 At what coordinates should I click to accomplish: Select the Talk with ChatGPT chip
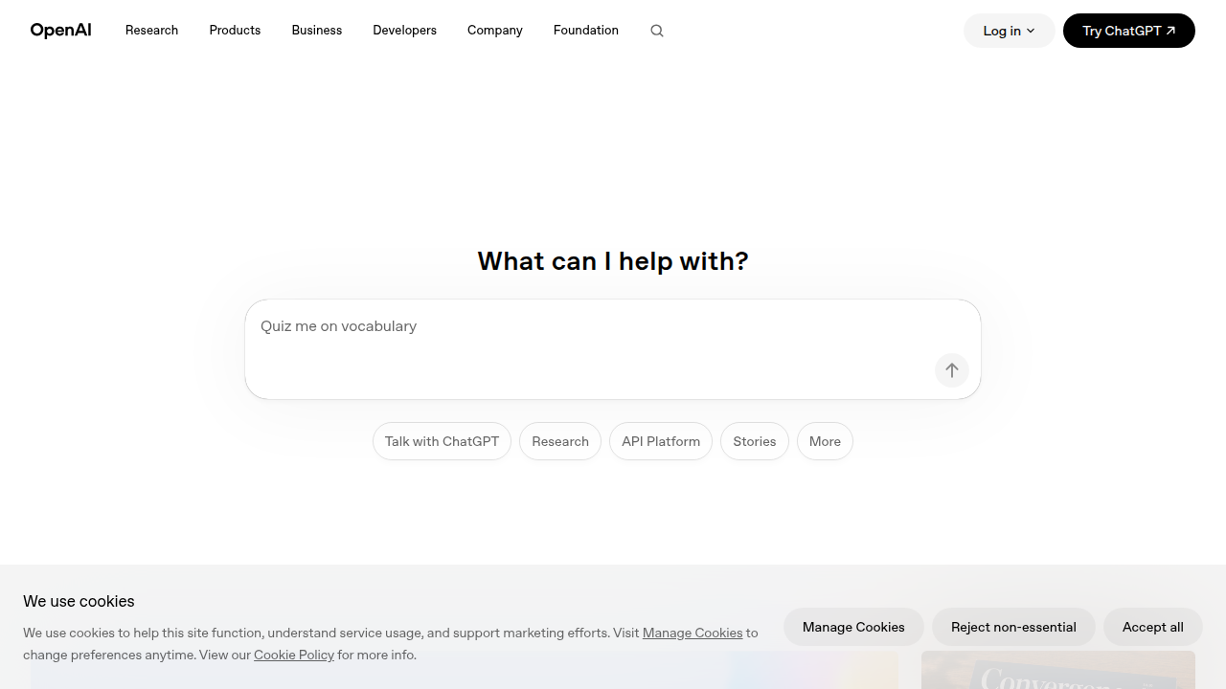[442, 441]
